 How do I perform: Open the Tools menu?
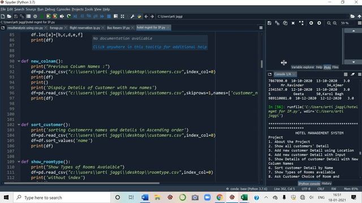click(89, 9)
